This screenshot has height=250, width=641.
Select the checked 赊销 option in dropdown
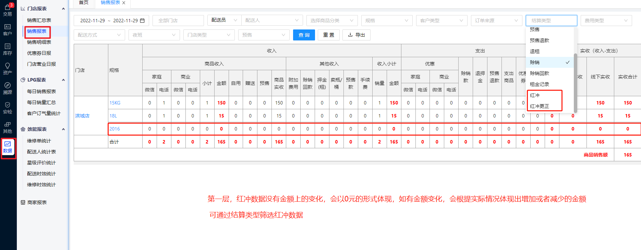pos(549,62)
